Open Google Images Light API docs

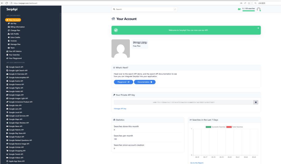(x=18, y=98)
